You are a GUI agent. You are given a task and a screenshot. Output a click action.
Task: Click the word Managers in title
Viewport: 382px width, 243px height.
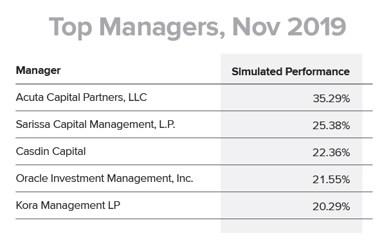(162, 28)
